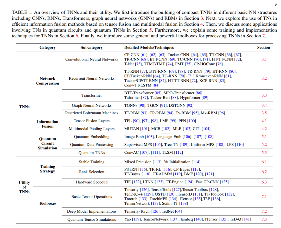Viewport: 281px width, 228px height.
Task: Click citation [104] for CIT
Action: point(206,129)
